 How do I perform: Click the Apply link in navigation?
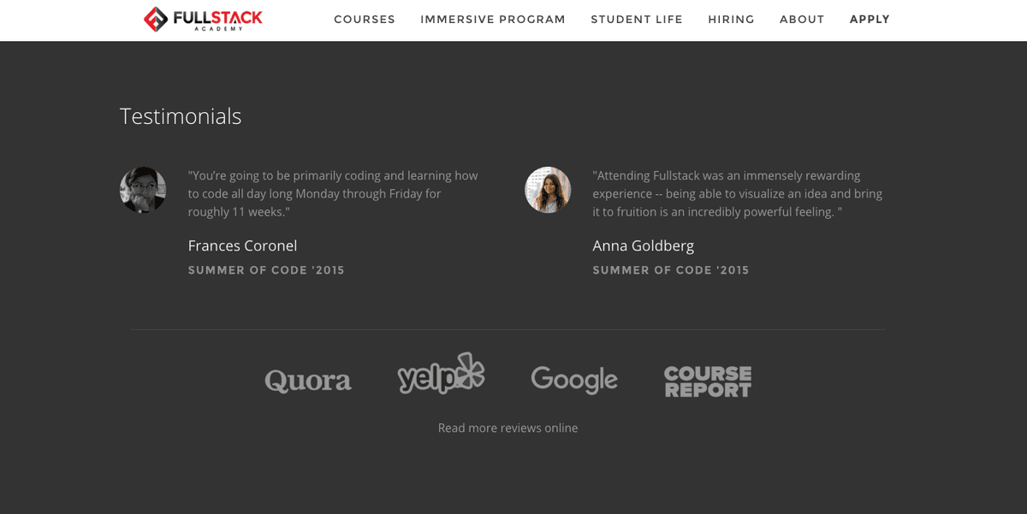[x=870, y=20]
